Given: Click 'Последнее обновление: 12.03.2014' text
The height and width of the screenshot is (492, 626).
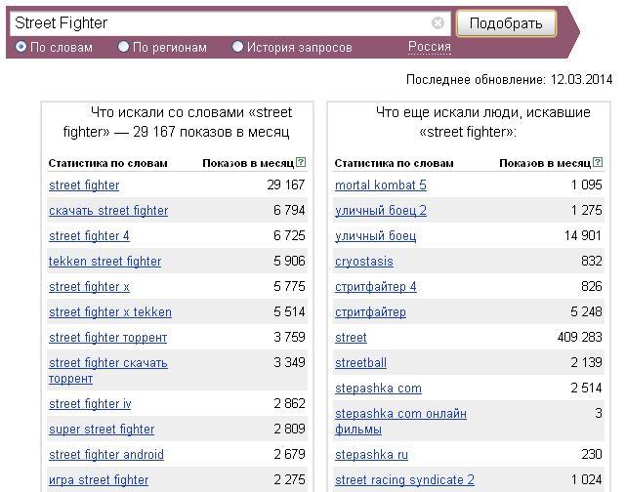Looking at the screenshot, I should click(510, 79).
